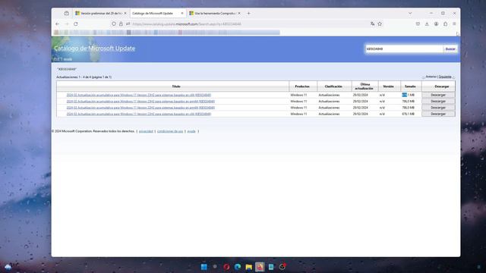Click Descargar in the first result row

(438, 95)
